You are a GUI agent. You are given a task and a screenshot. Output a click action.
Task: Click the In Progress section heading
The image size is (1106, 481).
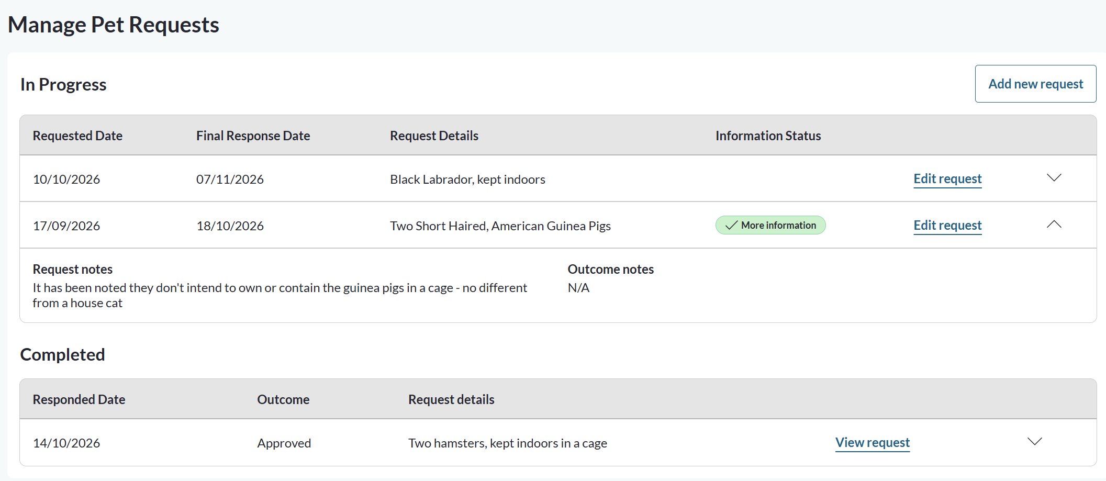[x=63, y=85]
